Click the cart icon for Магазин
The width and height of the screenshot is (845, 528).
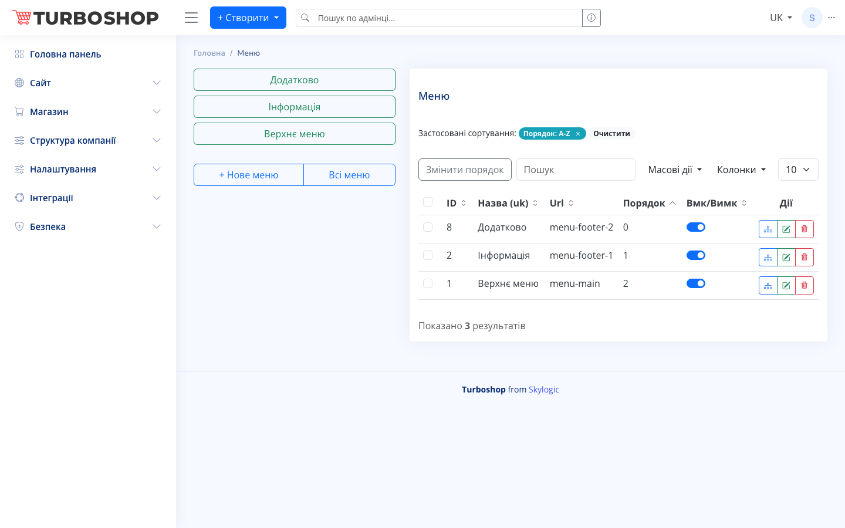[x=19, y=111]
